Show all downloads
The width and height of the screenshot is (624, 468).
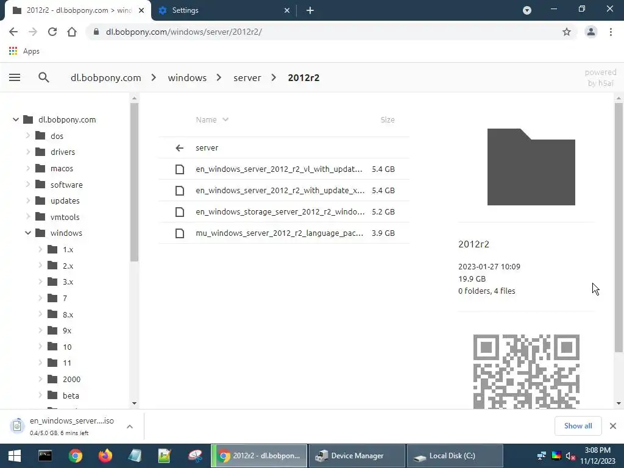(578, 426)
